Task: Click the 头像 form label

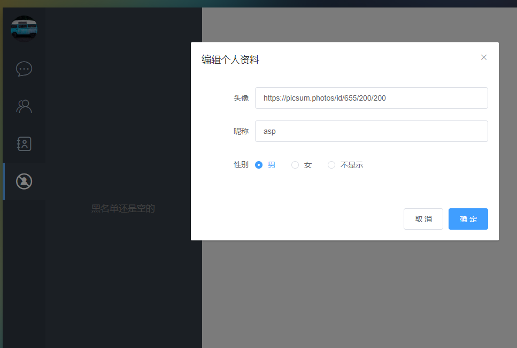Action: point(241,98)
